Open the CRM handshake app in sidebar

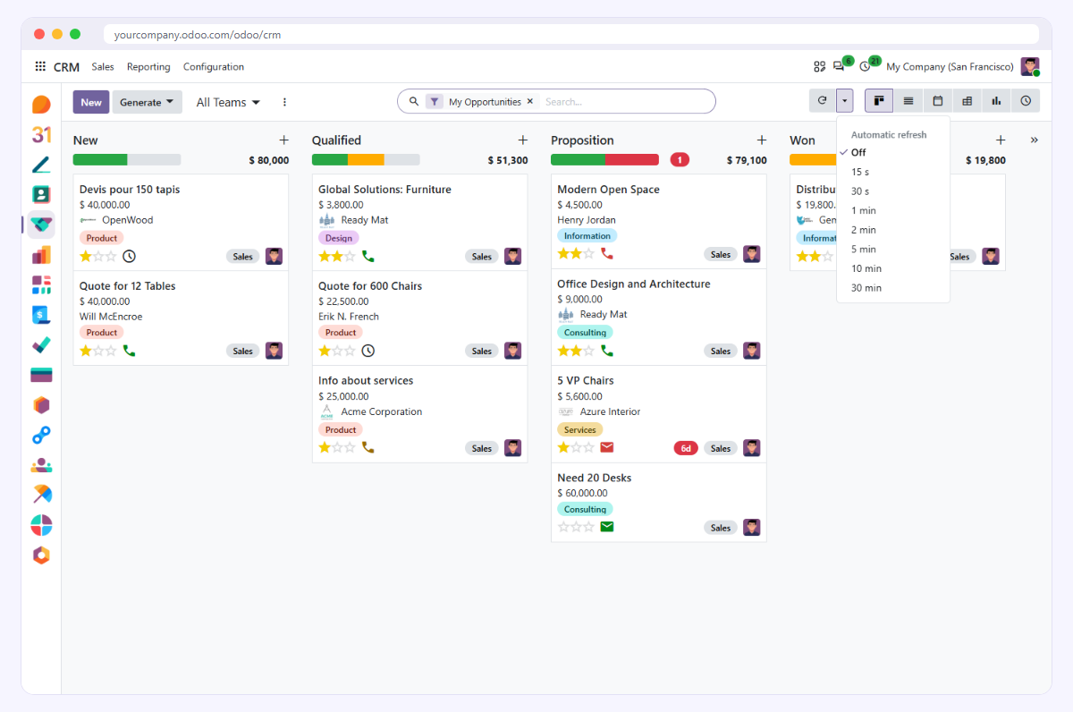click(41, 225)
